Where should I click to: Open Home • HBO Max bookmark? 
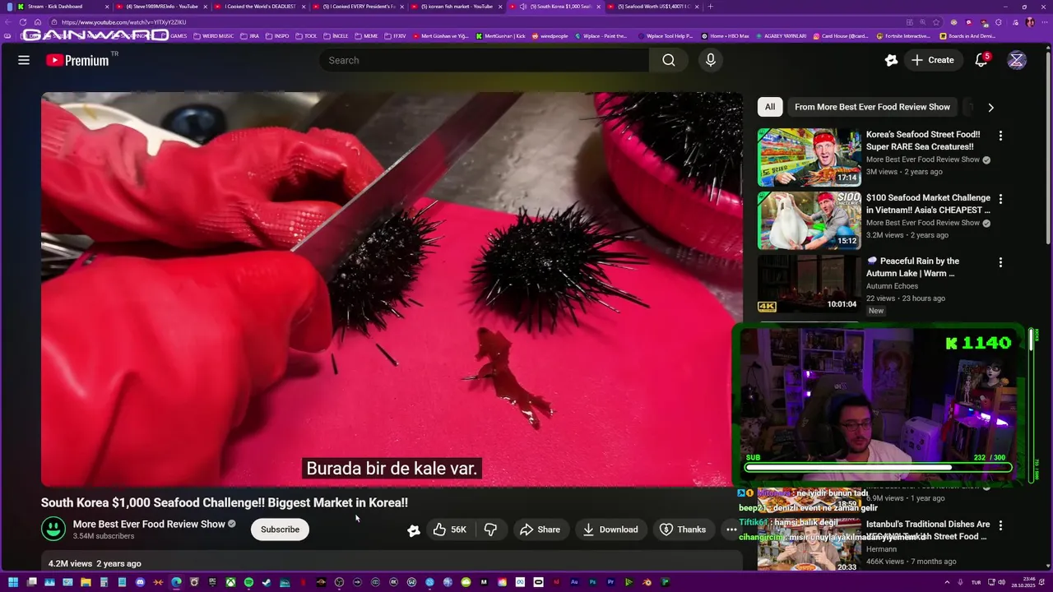click(724, 36)
